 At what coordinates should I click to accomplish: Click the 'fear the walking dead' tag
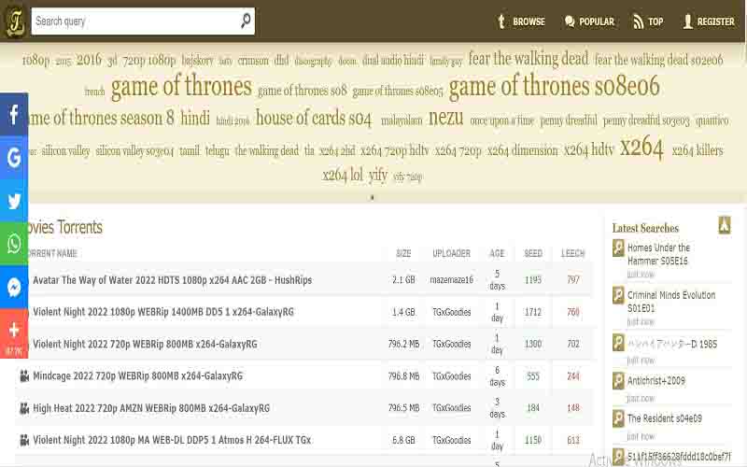[x=529, y=59]
